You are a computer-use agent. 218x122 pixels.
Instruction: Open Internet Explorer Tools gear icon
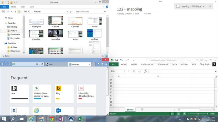pos(106,64)
